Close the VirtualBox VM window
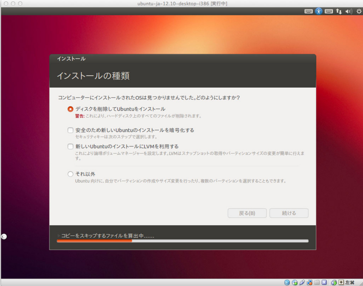The image size is (363, 286). (6, 4)
